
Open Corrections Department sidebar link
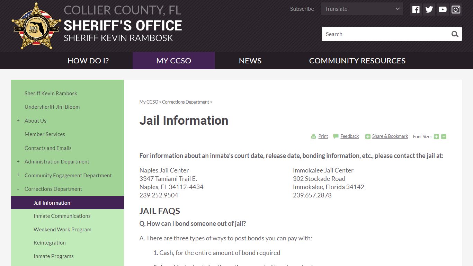53,189
